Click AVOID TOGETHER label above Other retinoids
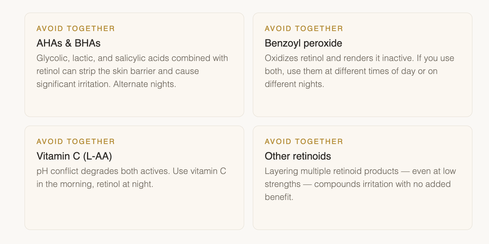 [x=304, y=141]
